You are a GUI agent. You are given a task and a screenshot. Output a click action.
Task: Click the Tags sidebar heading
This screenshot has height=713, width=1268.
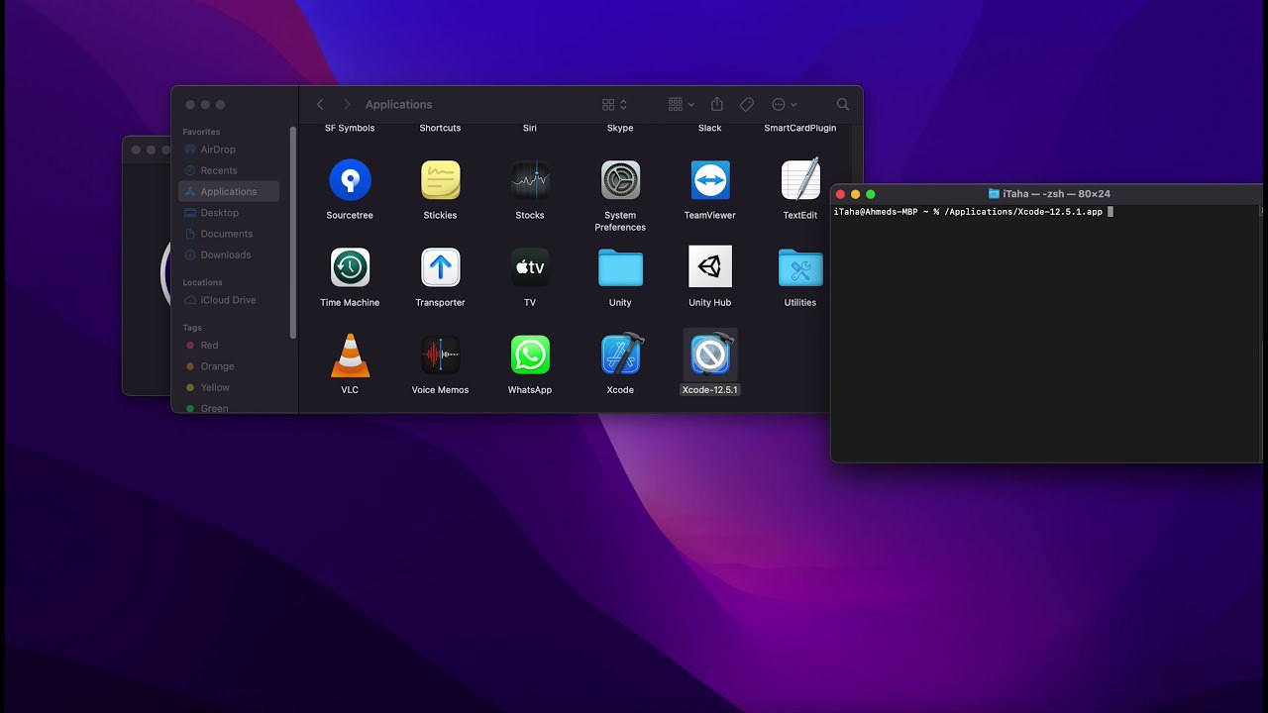click(192, 328)
